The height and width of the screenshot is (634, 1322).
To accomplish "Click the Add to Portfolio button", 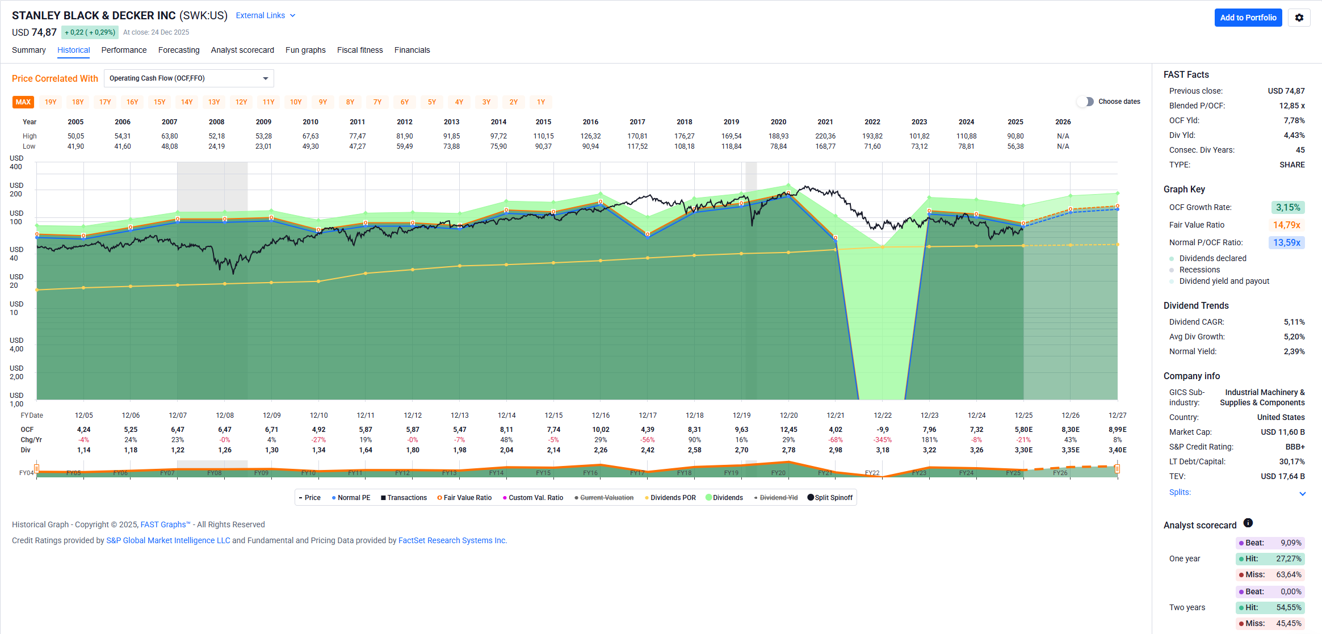I will point(1248,18).
